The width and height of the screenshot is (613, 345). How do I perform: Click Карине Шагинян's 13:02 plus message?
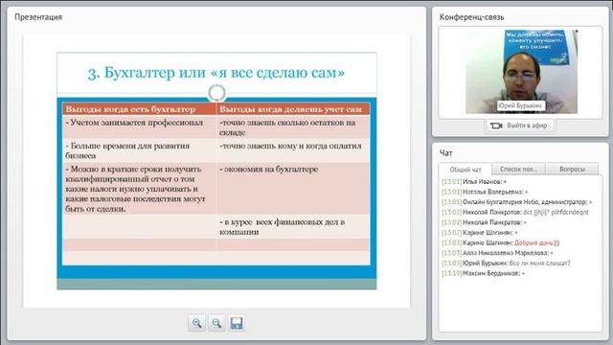480,233
